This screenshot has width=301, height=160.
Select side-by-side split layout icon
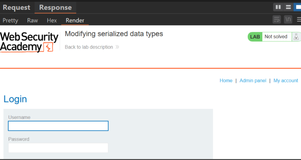[x=278, y=7]
